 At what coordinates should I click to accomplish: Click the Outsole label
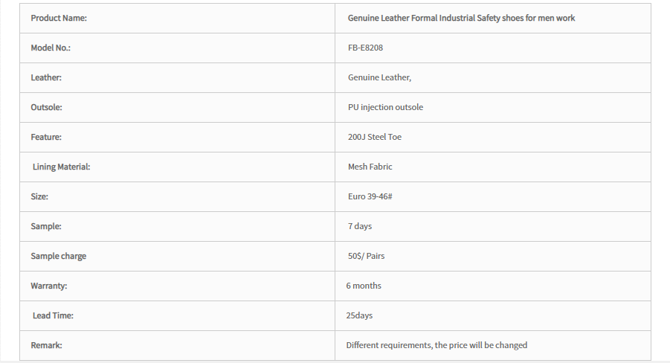click(46, 107)
